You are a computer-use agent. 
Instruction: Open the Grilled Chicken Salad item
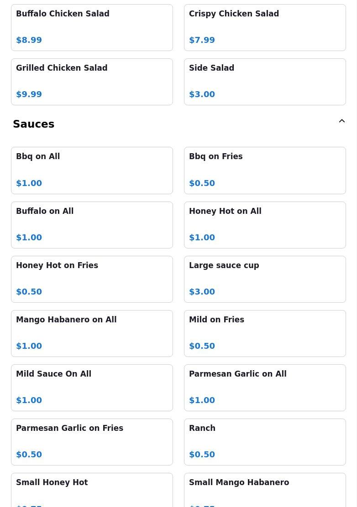pyautogui.click(x=92, y=82)
